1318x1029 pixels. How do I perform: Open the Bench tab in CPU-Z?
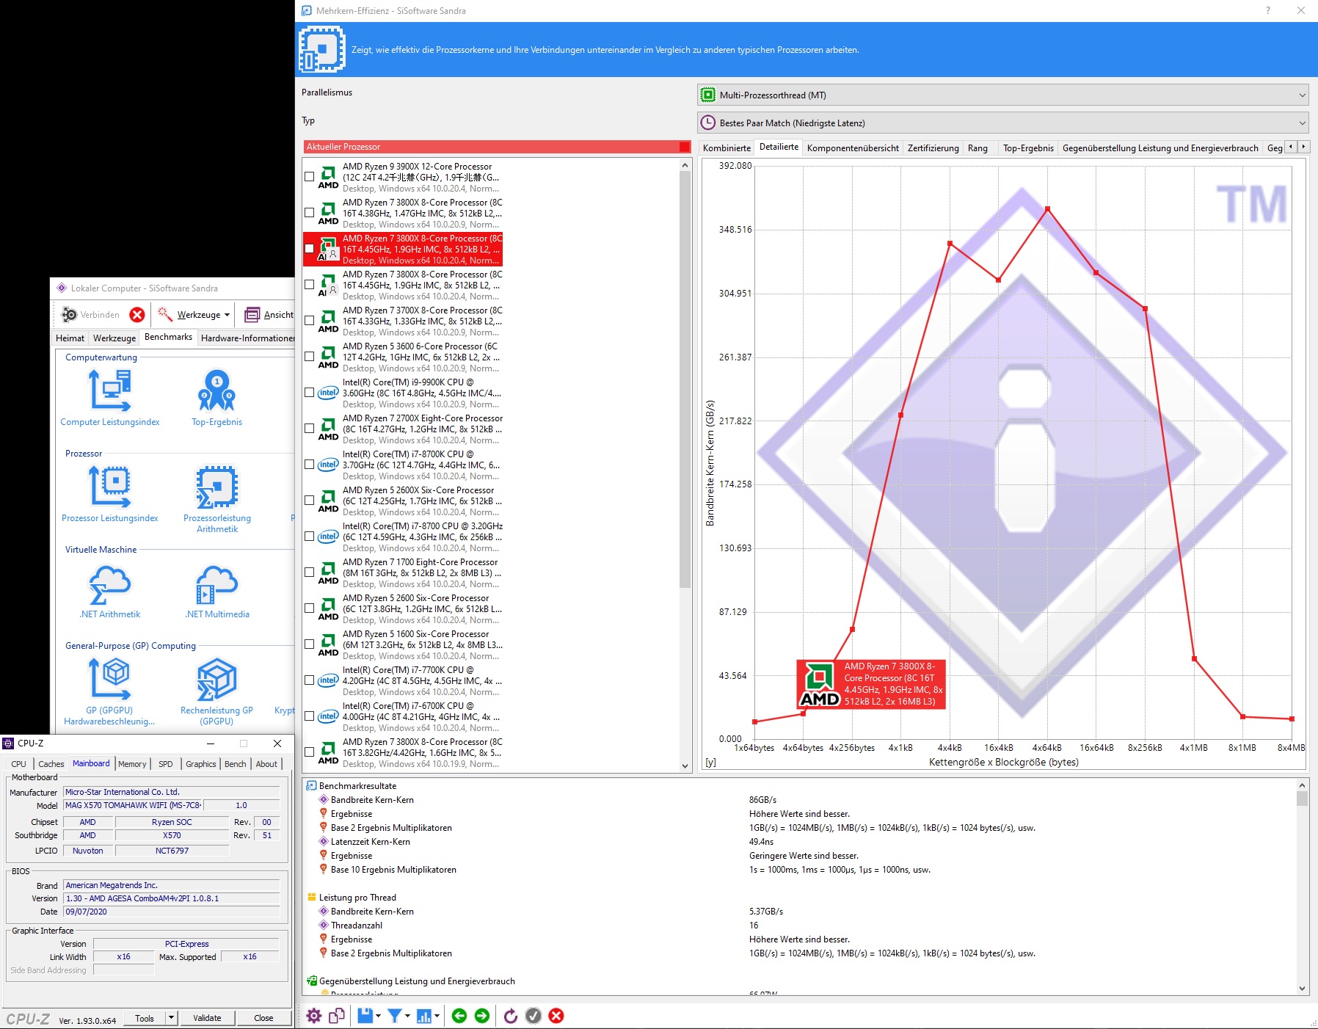(x=236, y=764)
